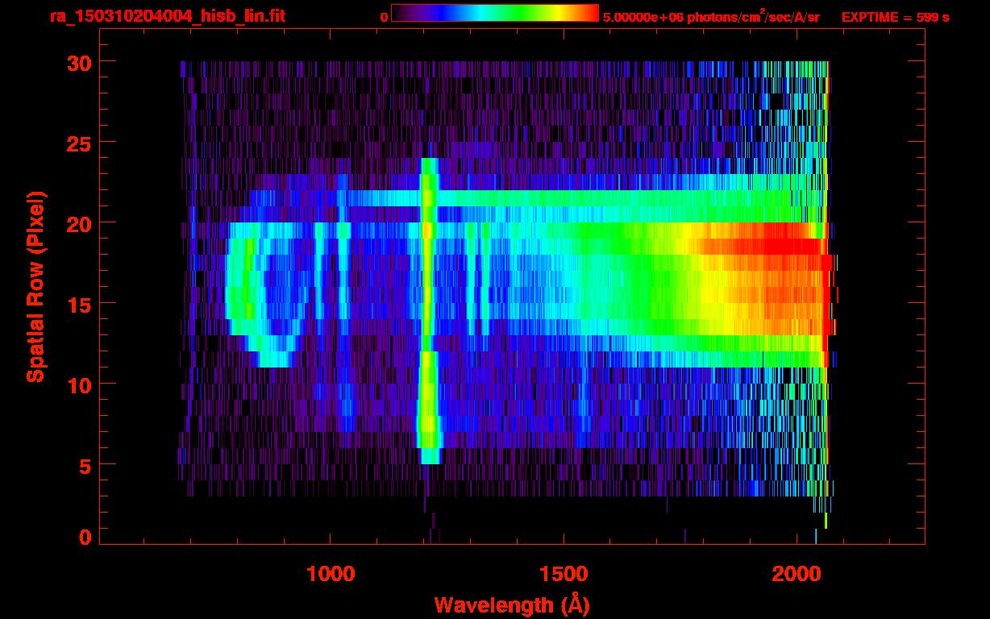This screenshot has width=990, height=619.
Task: Click the y-axis tick label 25
Action: click(x=78, y=143)
